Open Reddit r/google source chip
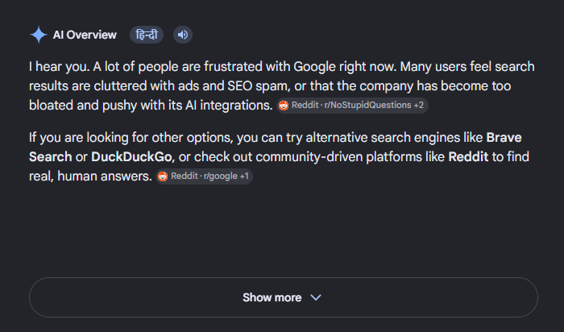Image resolution: width=564 pixels, height=332 pixels. pos(204,176)
